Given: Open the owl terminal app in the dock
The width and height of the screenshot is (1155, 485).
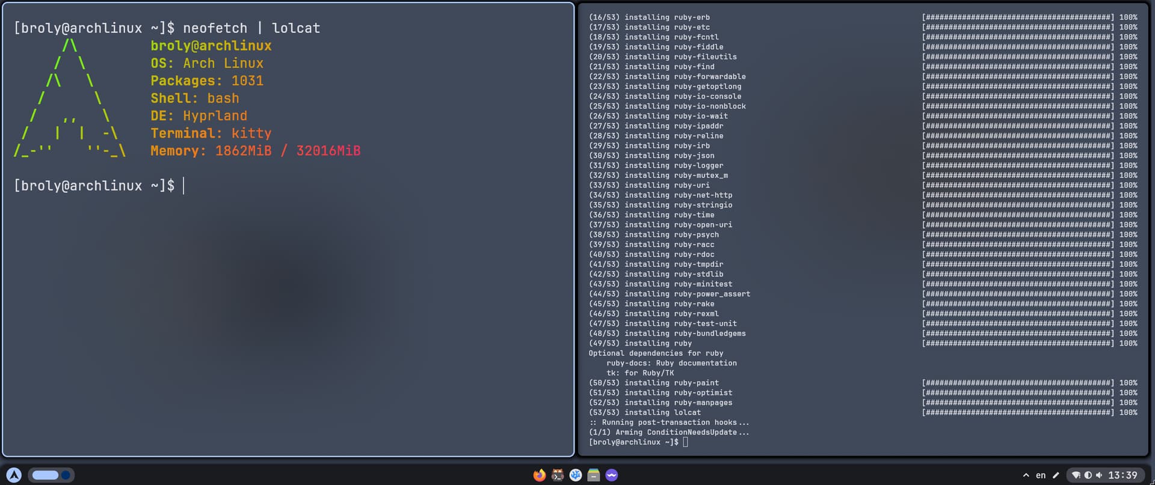Looking at the screenshot, I should click(558, 475).
